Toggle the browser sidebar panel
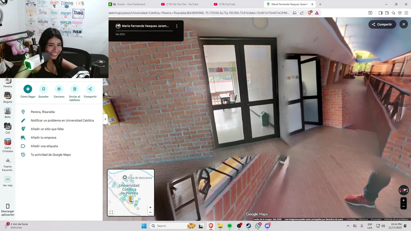 coord(380,13)
